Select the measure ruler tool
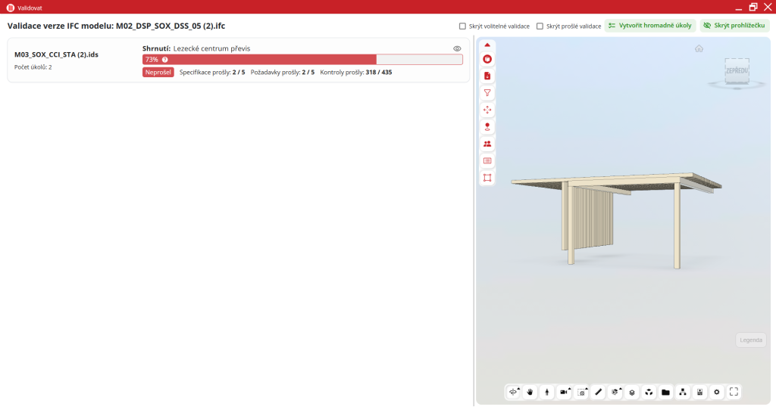Screen dimensions: 776x416 (598, 392)
